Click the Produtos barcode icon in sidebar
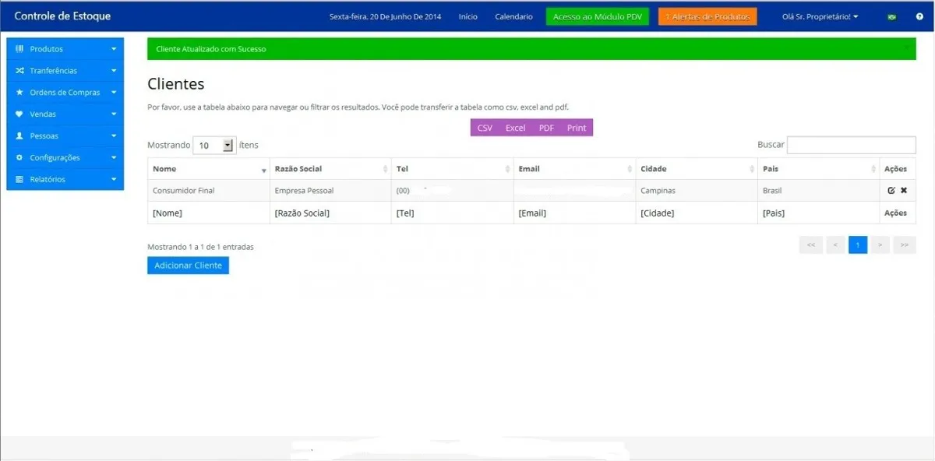935x461 pixels. click(19, 49)
